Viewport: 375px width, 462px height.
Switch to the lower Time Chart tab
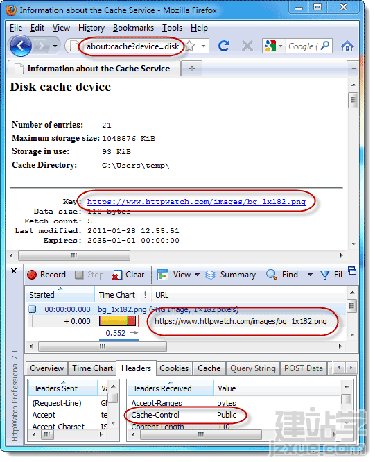coord(92,368)
